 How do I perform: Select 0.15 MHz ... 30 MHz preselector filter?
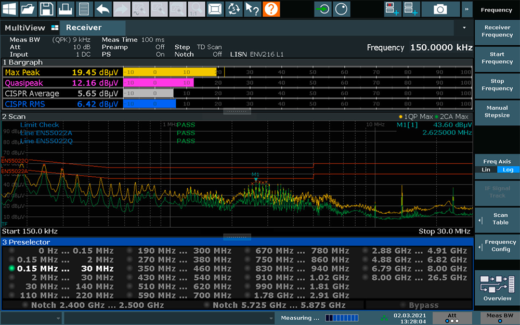pyautogui.click(x=65, y=269)
